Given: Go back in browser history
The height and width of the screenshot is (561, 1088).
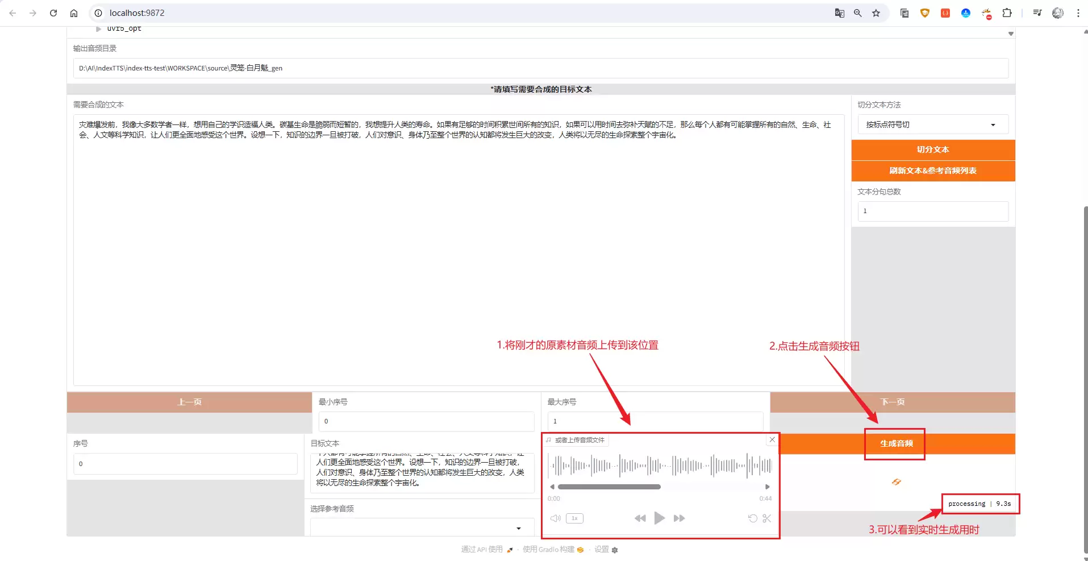Looking at the screenshot, I should 12,13.
